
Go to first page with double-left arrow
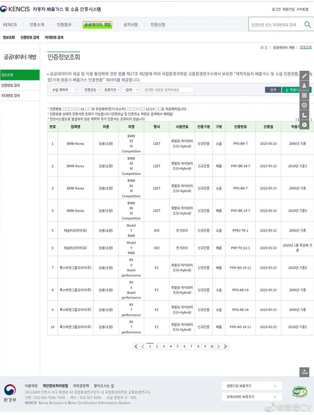tap(136, 346)
